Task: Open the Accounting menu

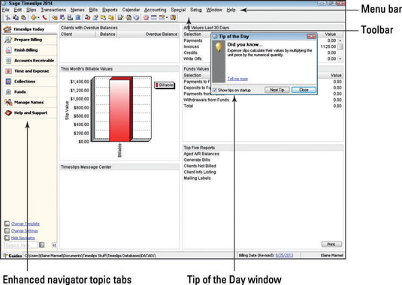Action: tap(155, 10)
